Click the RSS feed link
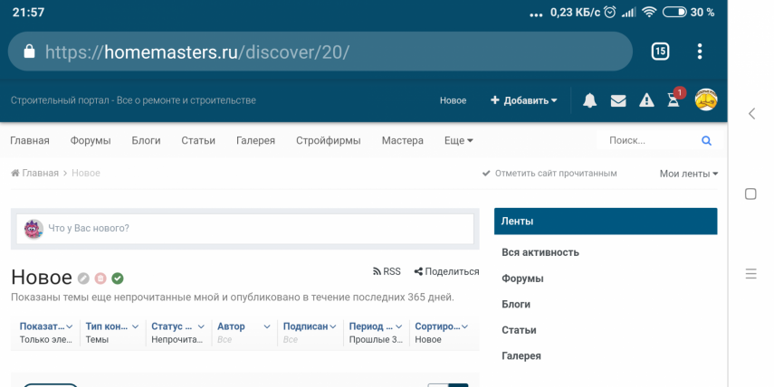 (387, 271)
